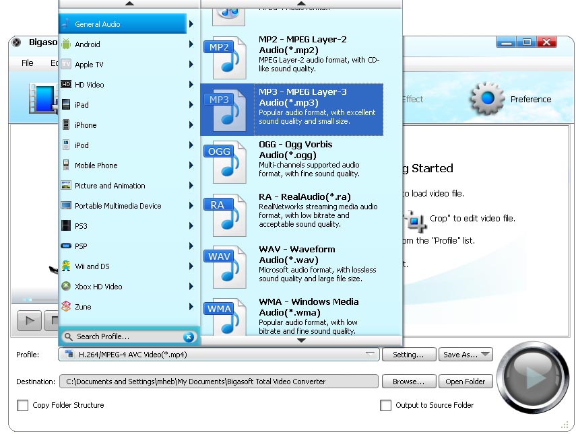This screenshot has width=576, height=434.
Task: Click the Setting... button
Action: [409, 355]
